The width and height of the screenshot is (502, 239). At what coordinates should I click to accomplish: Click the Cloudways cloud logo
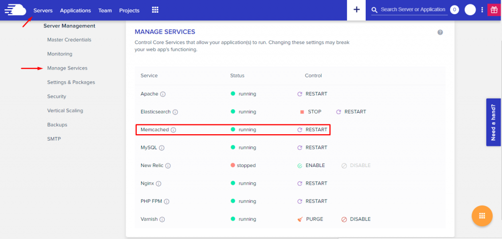coord(15,10)
